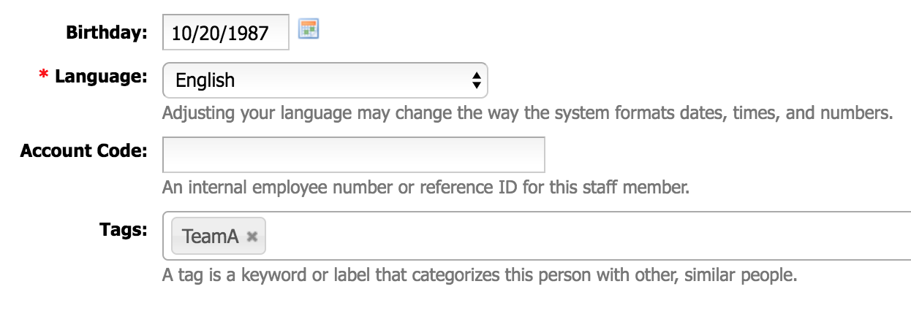Screen dimensions: 911x311
Task: Click the language formatting help text
Action: [x=528, y=114]
